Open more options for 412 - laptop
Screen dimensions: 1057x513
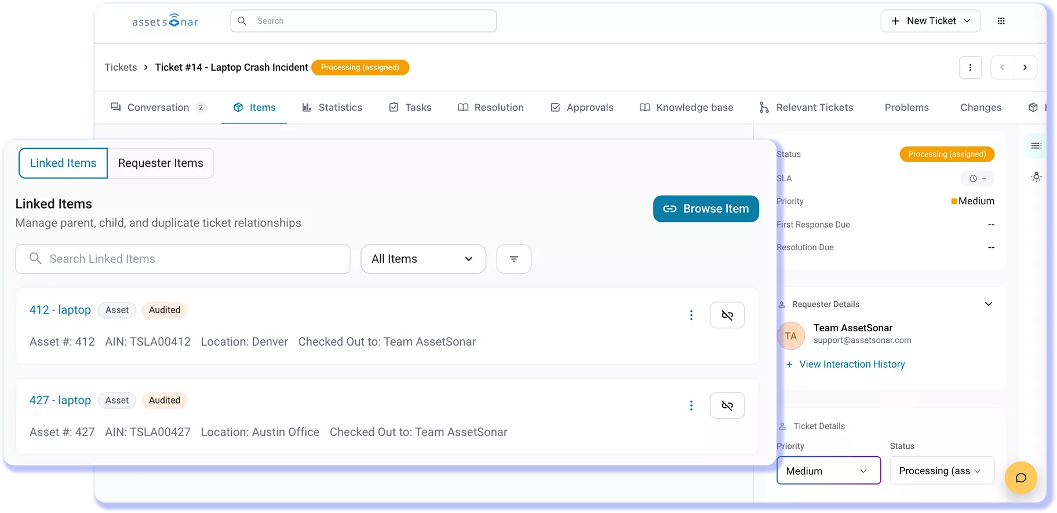(x=691, y=315)
